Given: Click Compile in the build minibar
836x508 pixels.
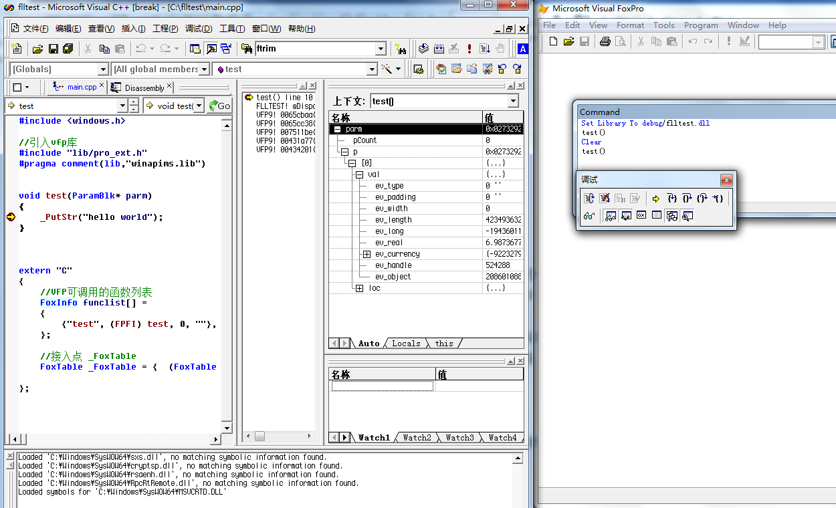Looking at the screenshot, I should point(423,48).
